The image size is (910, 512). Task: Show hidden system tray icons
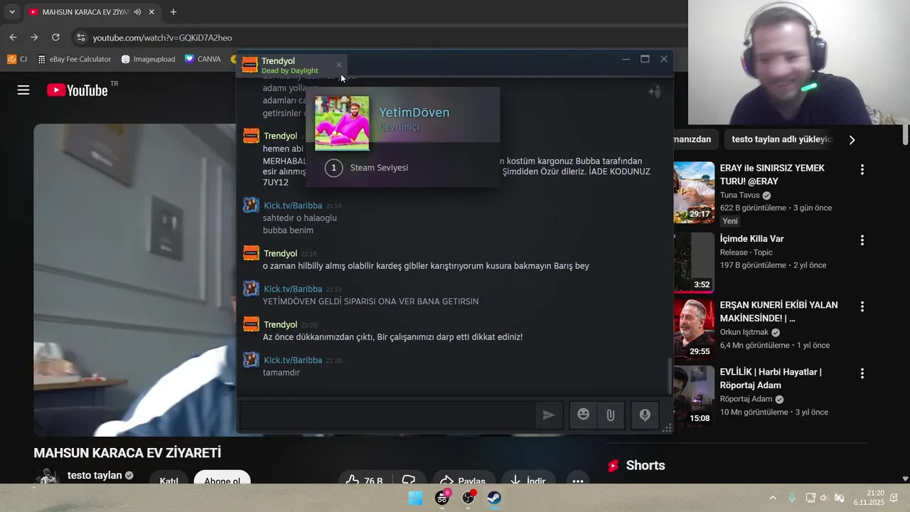tap(773, 498)
